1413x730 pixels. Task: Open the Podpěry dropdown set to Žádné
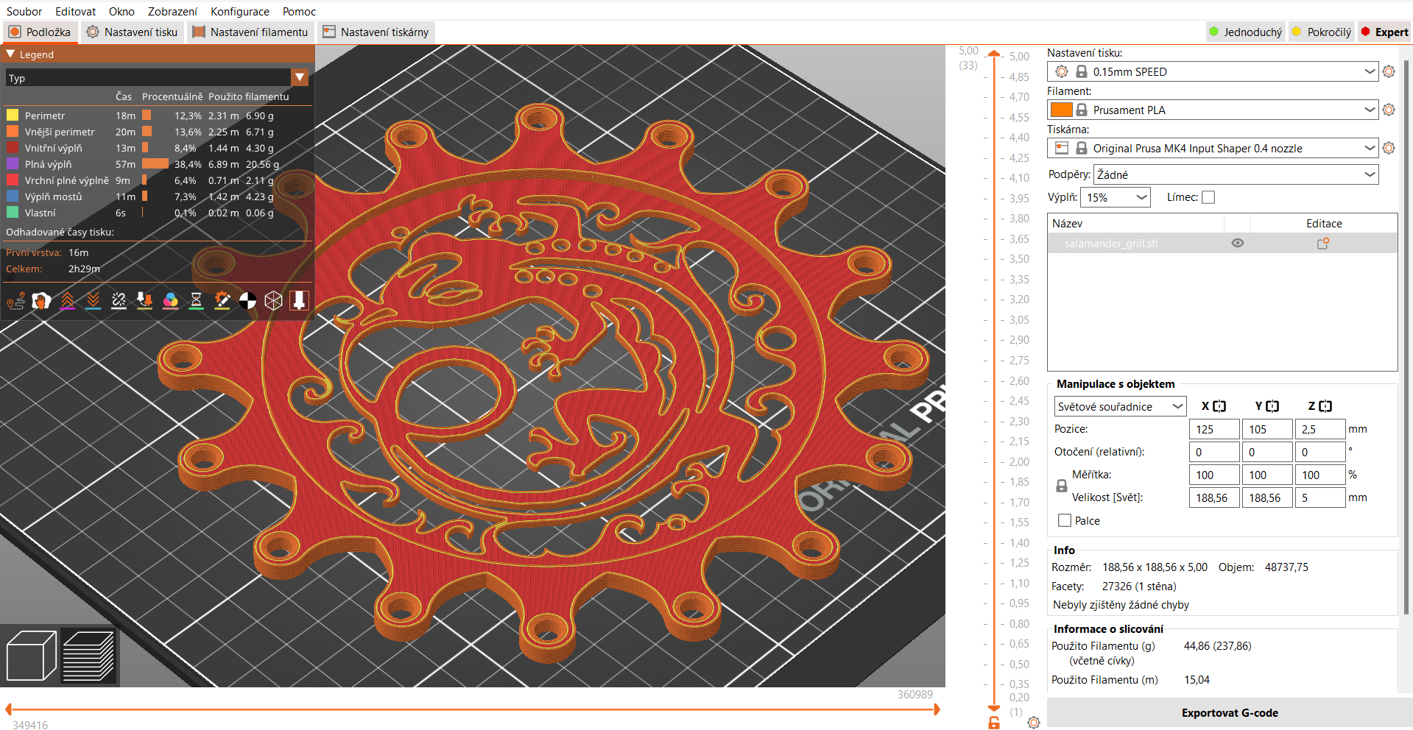click(1236, 174)
